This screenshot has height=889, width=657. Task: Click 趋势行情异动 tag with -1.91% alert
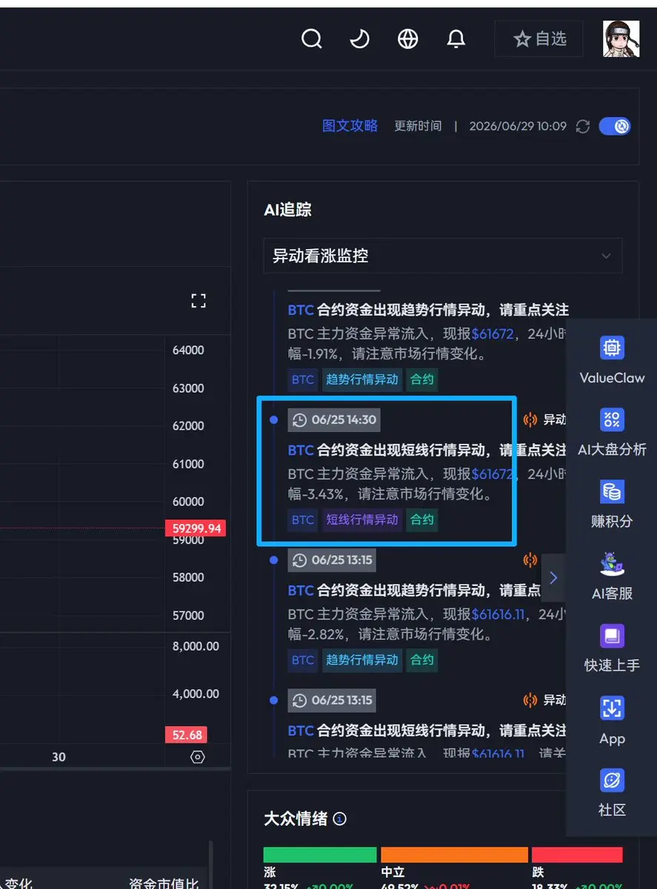(362, 379)
